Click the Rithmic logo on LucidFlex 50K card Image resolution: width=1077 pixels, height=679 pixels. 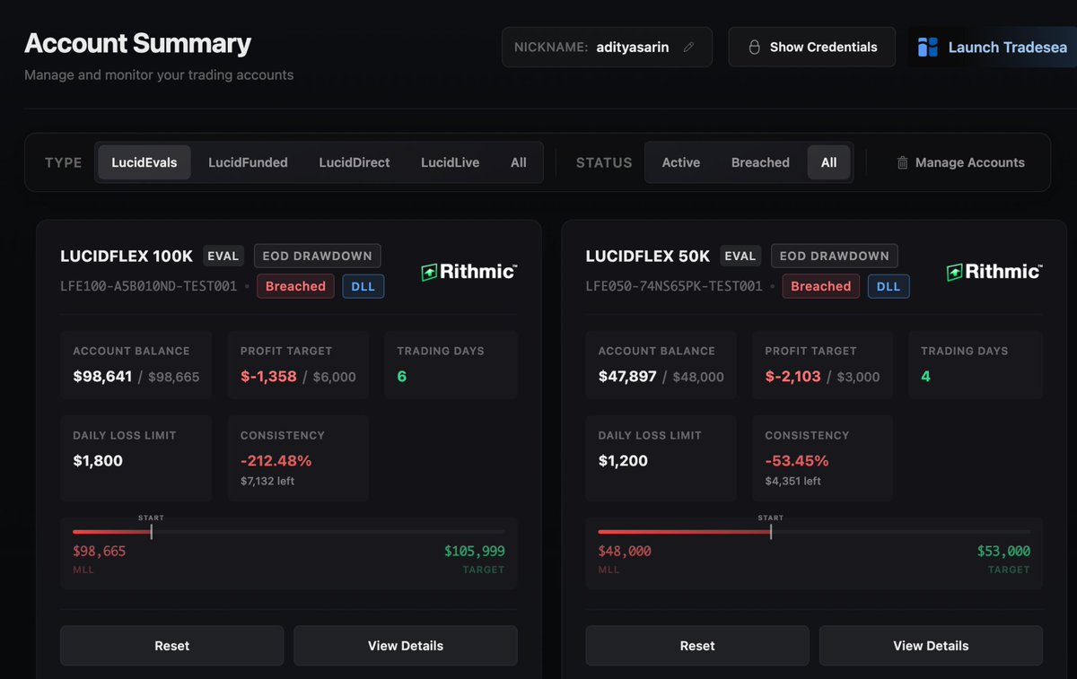click(994, 271)
